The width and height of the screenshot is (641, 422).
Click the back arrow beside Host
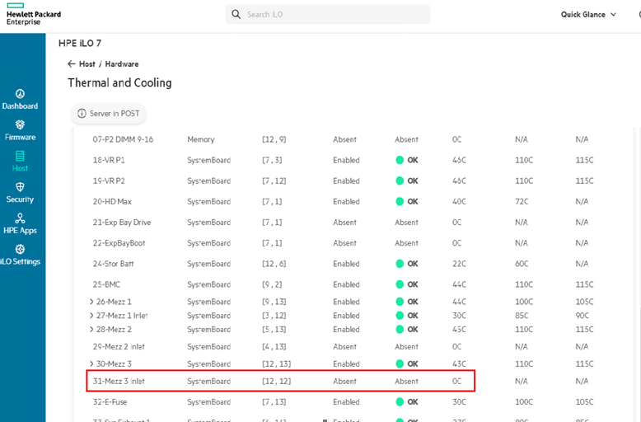click(72, 63)
